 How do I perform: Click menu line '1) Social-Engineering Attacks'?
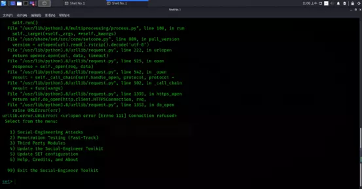click(46, 132)
